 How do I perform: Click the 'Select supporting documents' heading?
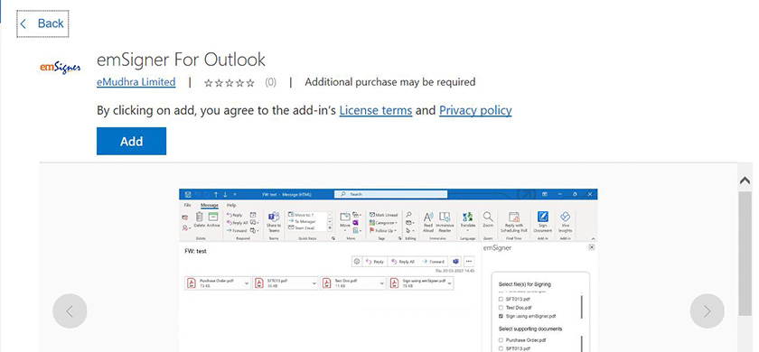[530, 329]
